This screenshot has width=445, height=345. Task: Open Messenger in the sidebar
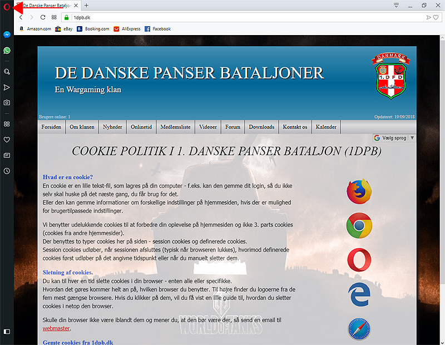pyautogui.click(x=7, y=34)
